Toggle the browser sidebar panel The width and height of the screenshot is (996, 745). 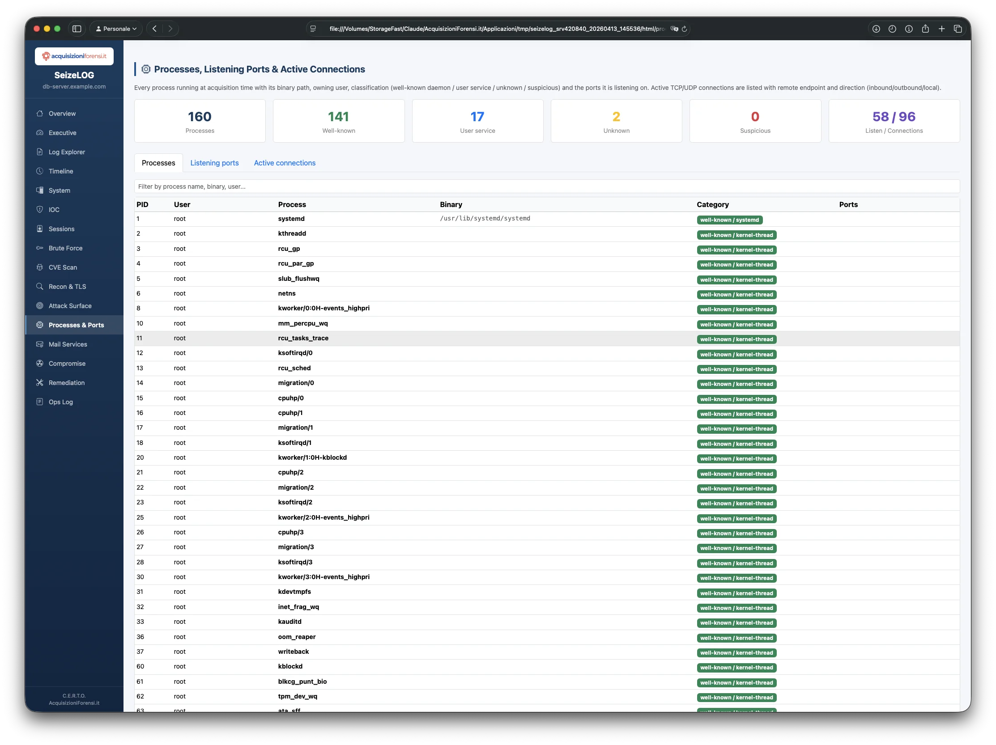[77, 28]
